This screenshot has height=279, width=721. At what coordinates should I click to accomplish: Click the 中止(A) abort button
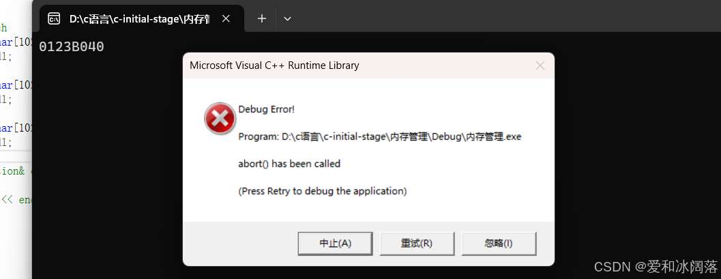[335, 243]
